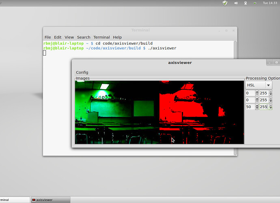The width and height of the screenshot is (280, 203).
Task: Close the Terminal window
Action: pos(233,30)
